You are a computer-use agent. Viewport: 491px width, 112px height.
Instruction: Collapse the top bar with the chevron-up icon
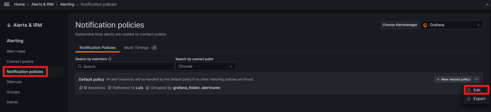click(487, 5)
